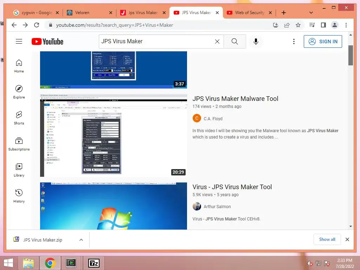Open Explore in the sidebar
This screenshot has width=360, height=270.
(19, 92)
